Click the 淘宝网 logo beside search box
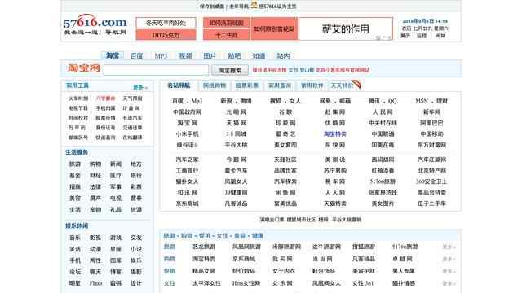The image size is (522, 293). click(x=83, y=68)
